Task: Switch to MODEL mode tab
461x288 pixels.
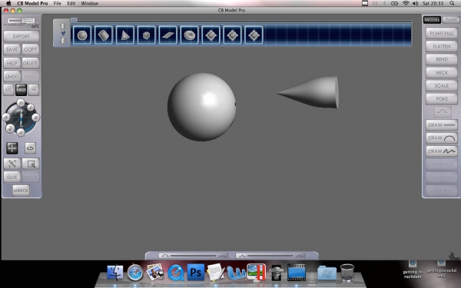Action: click(432, 20)
